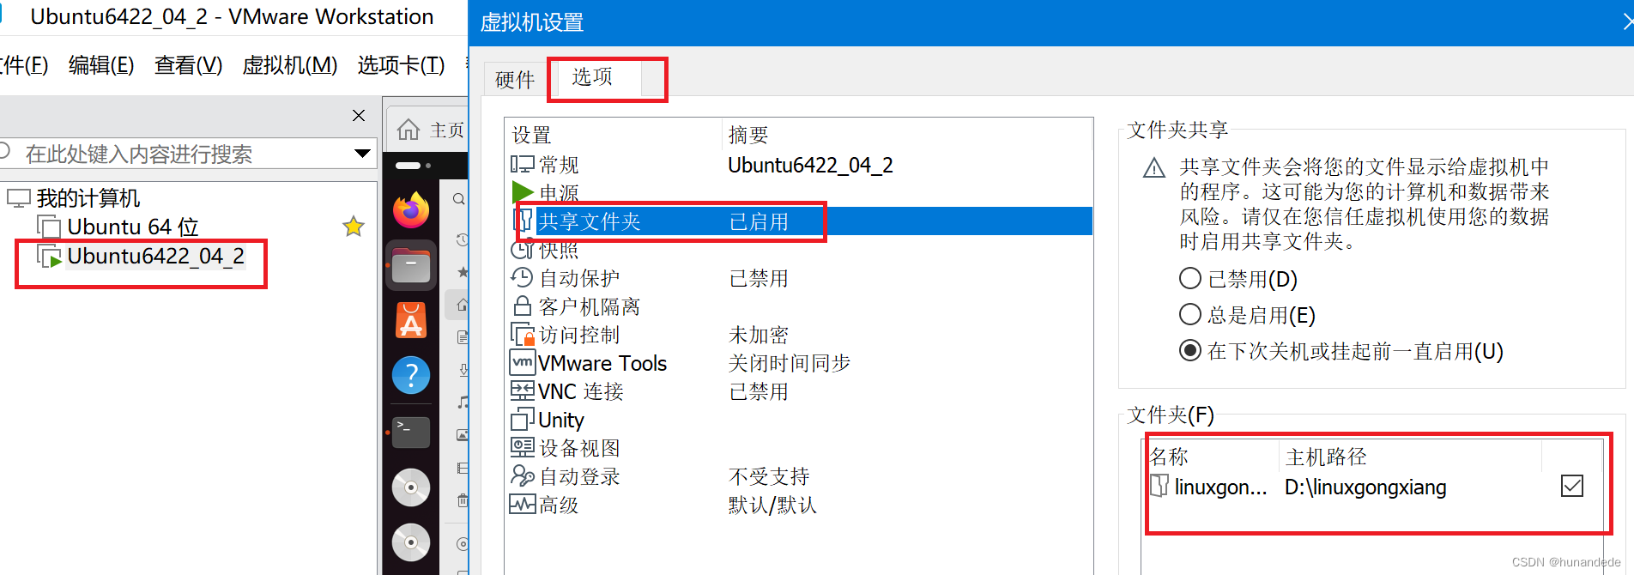
Task: Uncheck the linuxgongxiang shared folder checkbox
Action: pyautogui.click(x=1572, y=486)
